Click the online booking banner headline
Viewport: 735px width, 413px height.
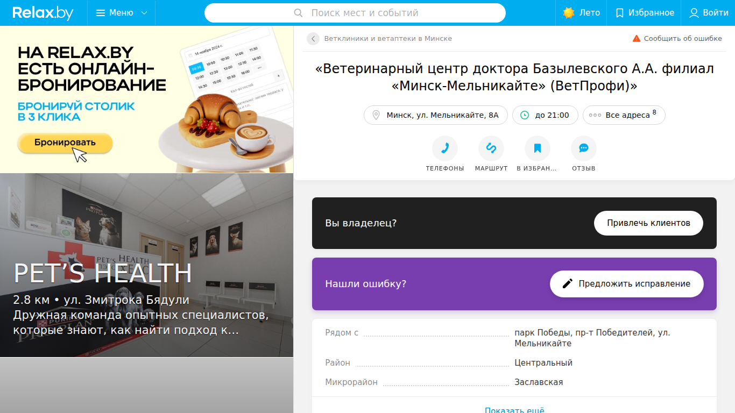(x=92, y=69)
